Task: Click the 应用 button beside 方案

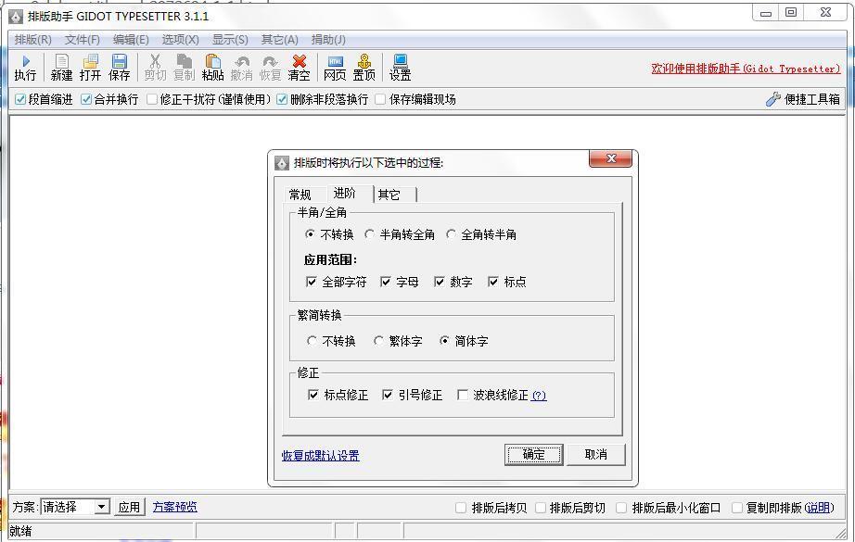Action: [129, 507]
